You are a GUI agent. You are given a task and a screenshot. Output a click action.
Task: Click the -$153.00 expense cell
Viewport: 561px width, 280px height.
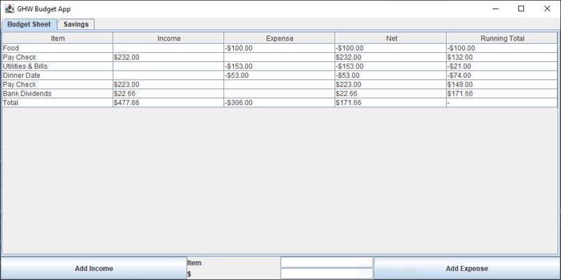[x=279, y=67]
